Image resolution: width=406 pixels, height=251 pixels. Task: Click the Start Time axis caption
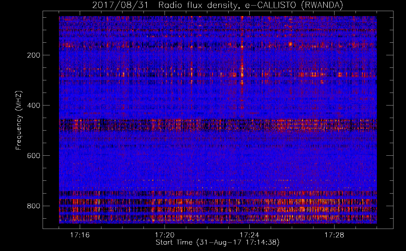(x=218, y=242)
